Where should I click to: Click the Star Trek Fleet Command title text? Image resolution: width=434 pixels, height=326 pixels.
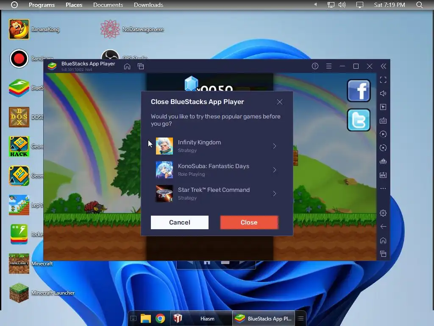214,190
